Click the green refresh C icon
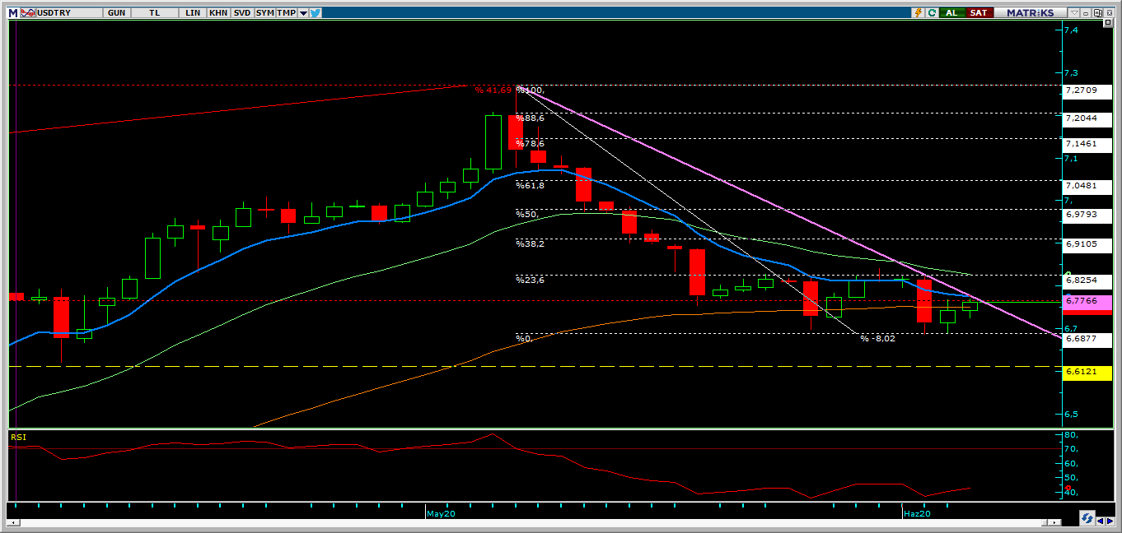Image resolution: width=1122 pixels, height=533 pixels. tap(932, 12)
